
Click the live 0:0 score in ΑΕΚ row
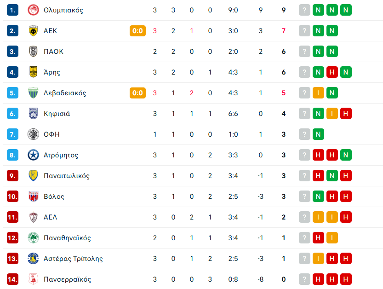click(x=138, y=31)
